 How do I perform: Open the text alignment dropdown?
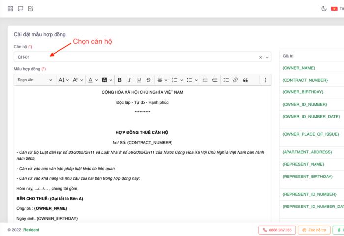tap(162, 80)
